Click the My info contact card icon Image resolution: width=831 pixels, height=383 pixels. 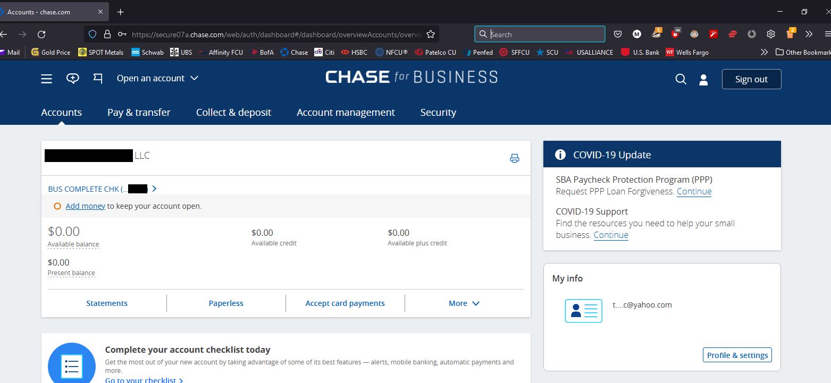(x=583, y=311)
